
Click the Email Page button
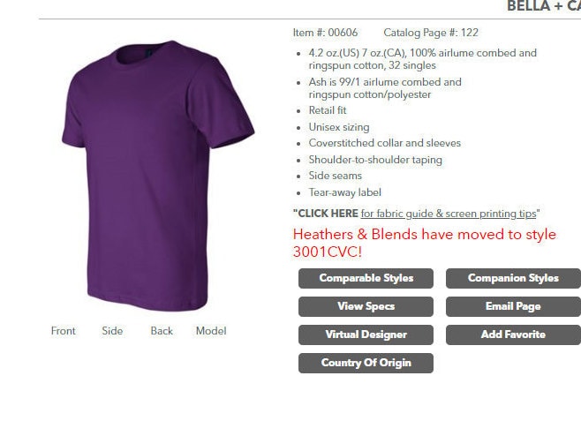tap(513, 306)
